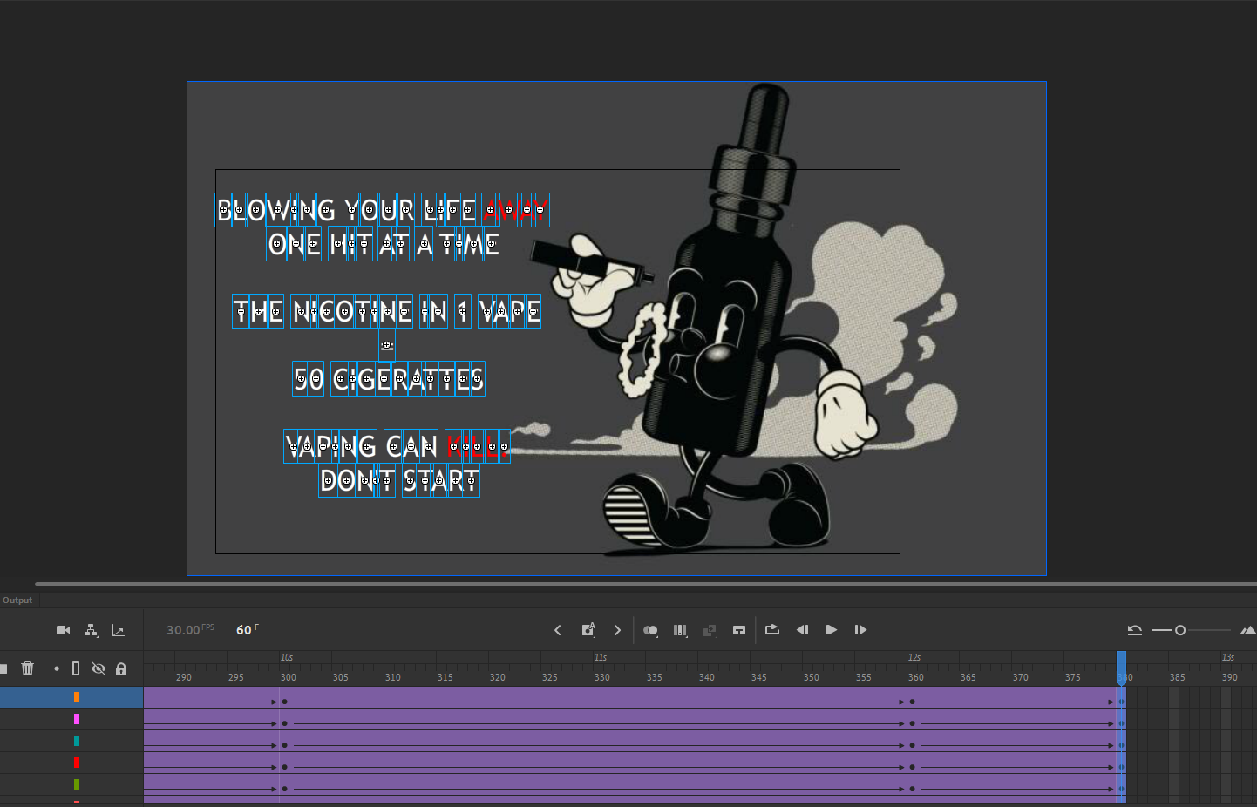Click the blue playhead marker at frame 380
Image resolution: width=1257 pixels, height=807 pixels.
1122,667
